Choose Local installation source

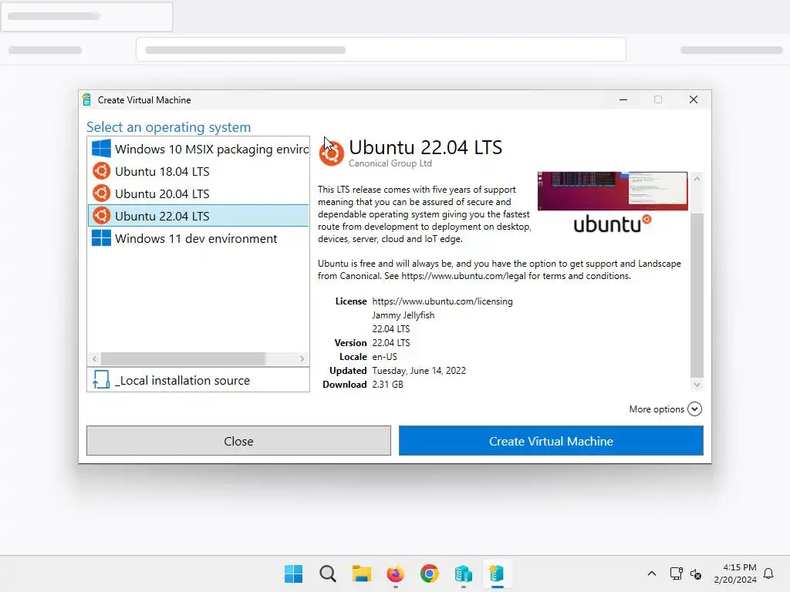198,380
